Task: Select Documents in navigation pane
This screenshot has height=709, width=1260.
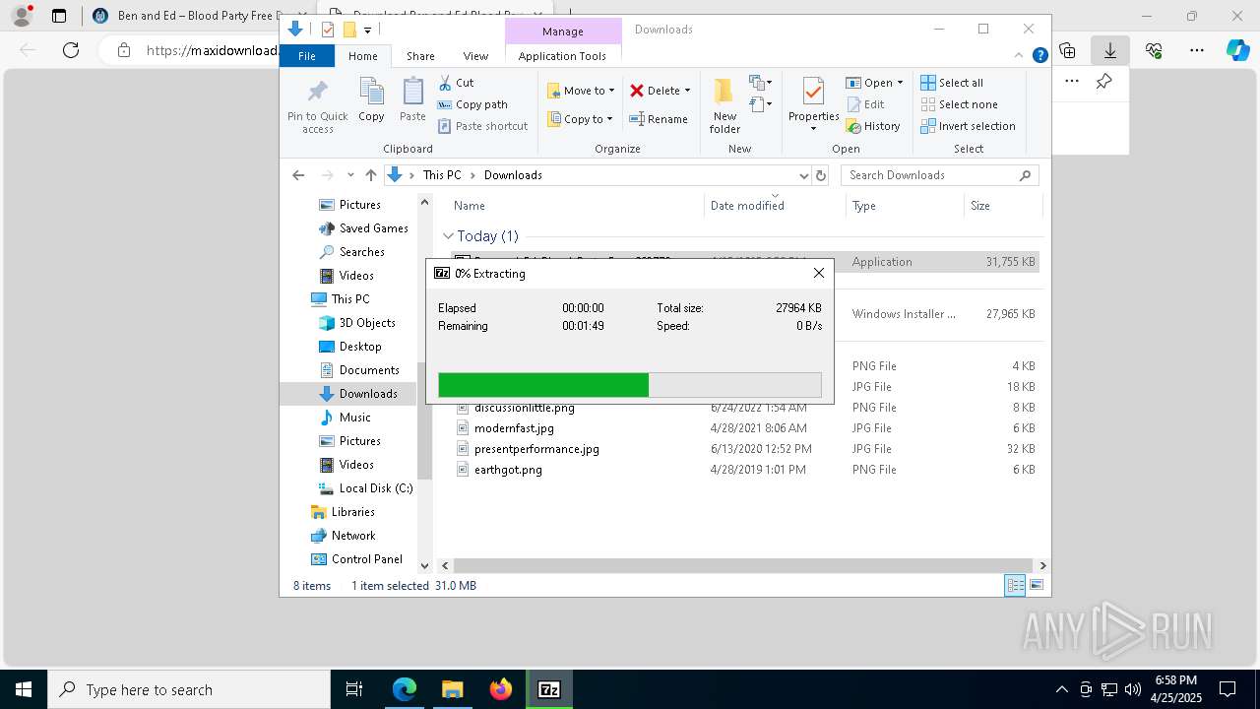Action: pos(369,370)
